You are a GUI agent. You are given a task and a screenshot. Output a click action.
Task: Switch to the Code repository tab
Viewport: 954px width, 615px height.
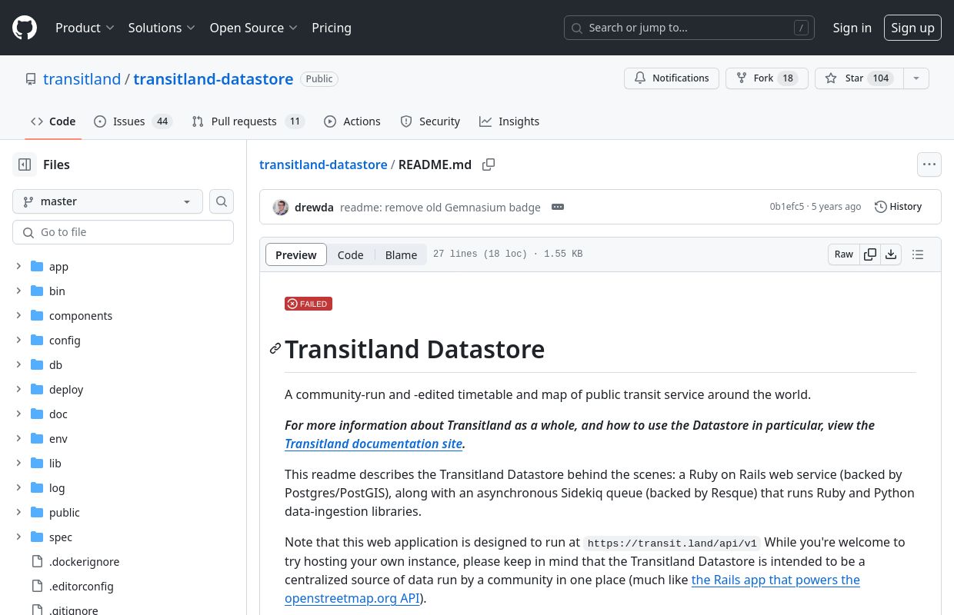coord(53,121)
